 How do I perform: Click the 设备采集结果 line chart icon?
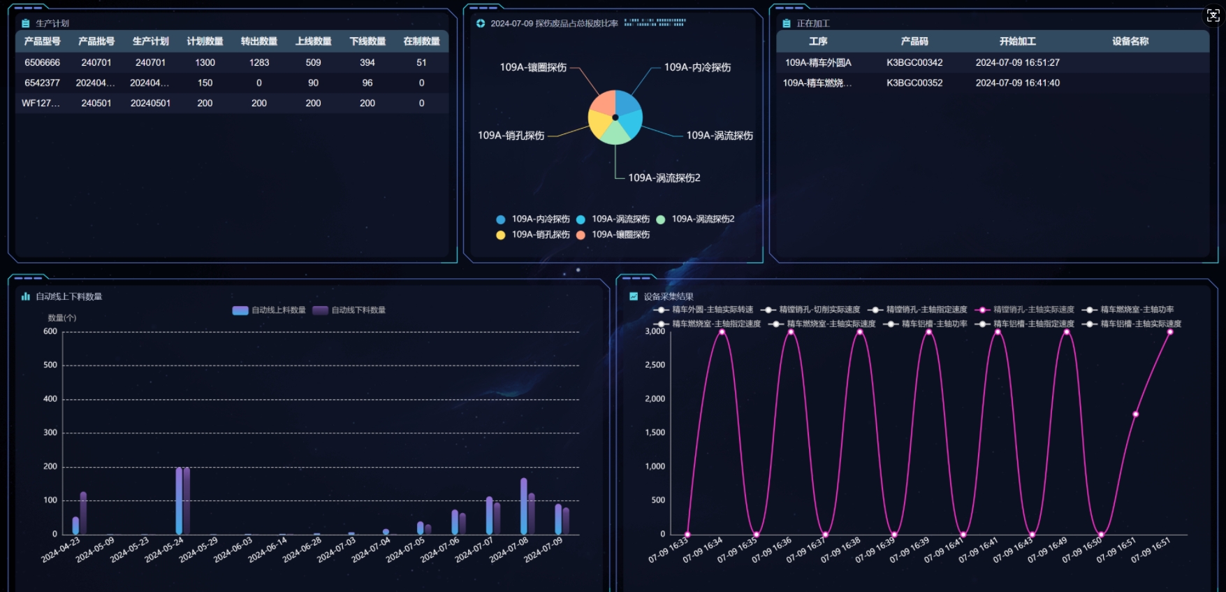pyautogui.click(x=634, y=296)
